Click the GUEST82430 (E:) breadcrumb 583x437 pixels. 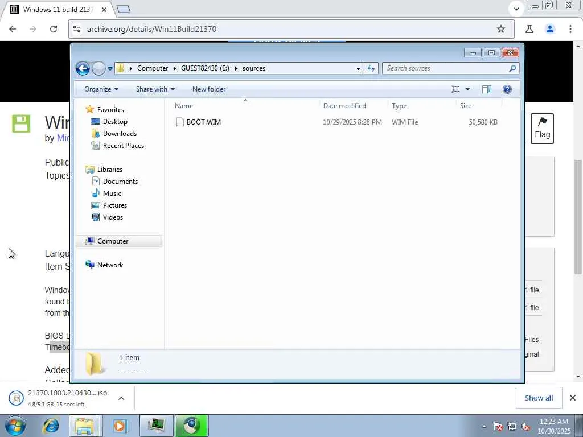click(205, 68)
